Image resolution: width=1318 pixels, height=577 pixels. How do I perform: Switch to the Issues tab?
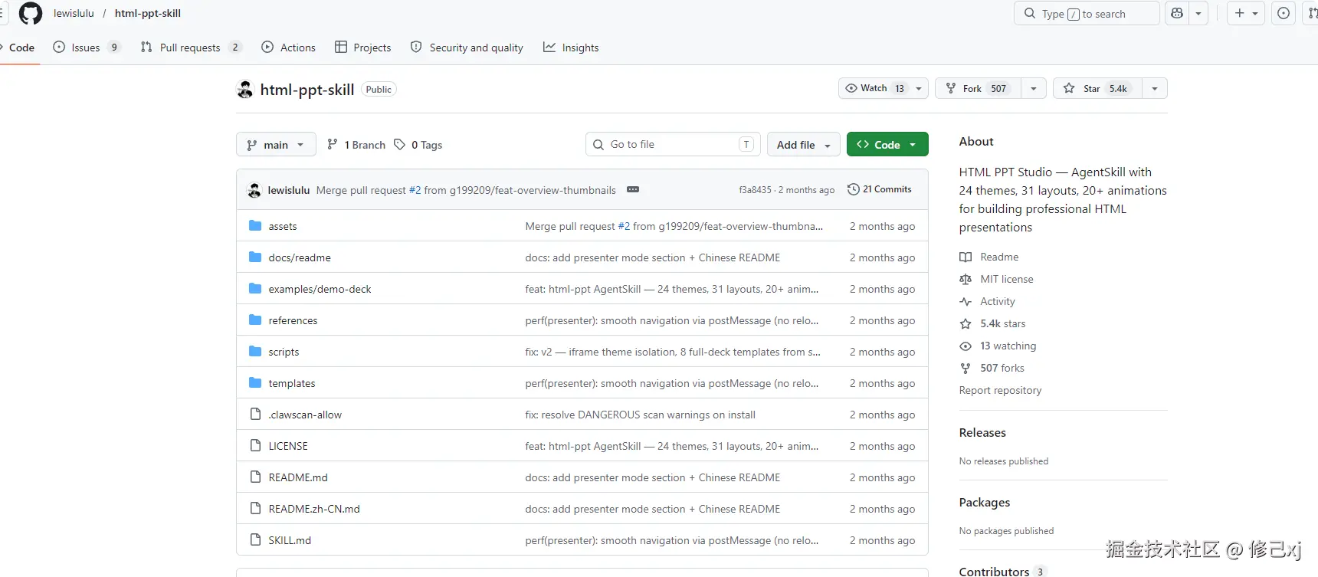coord(86,48)
